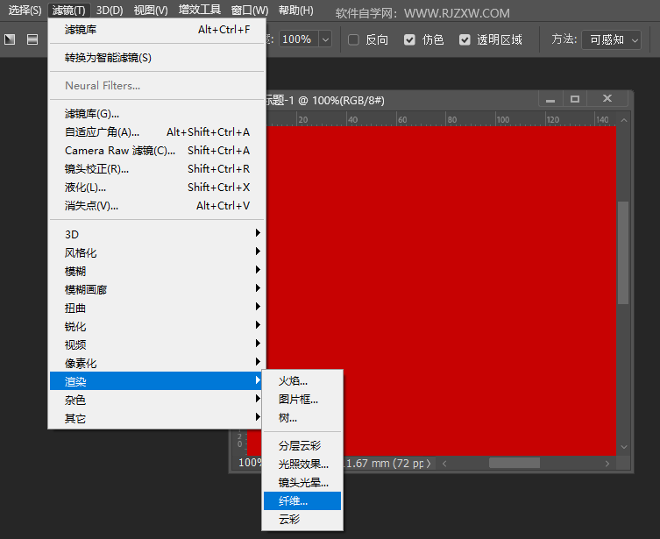This screenshot has height=539, width=660.
Task: Open the 增效工具 menu
Action: click(x=200, y=11)
